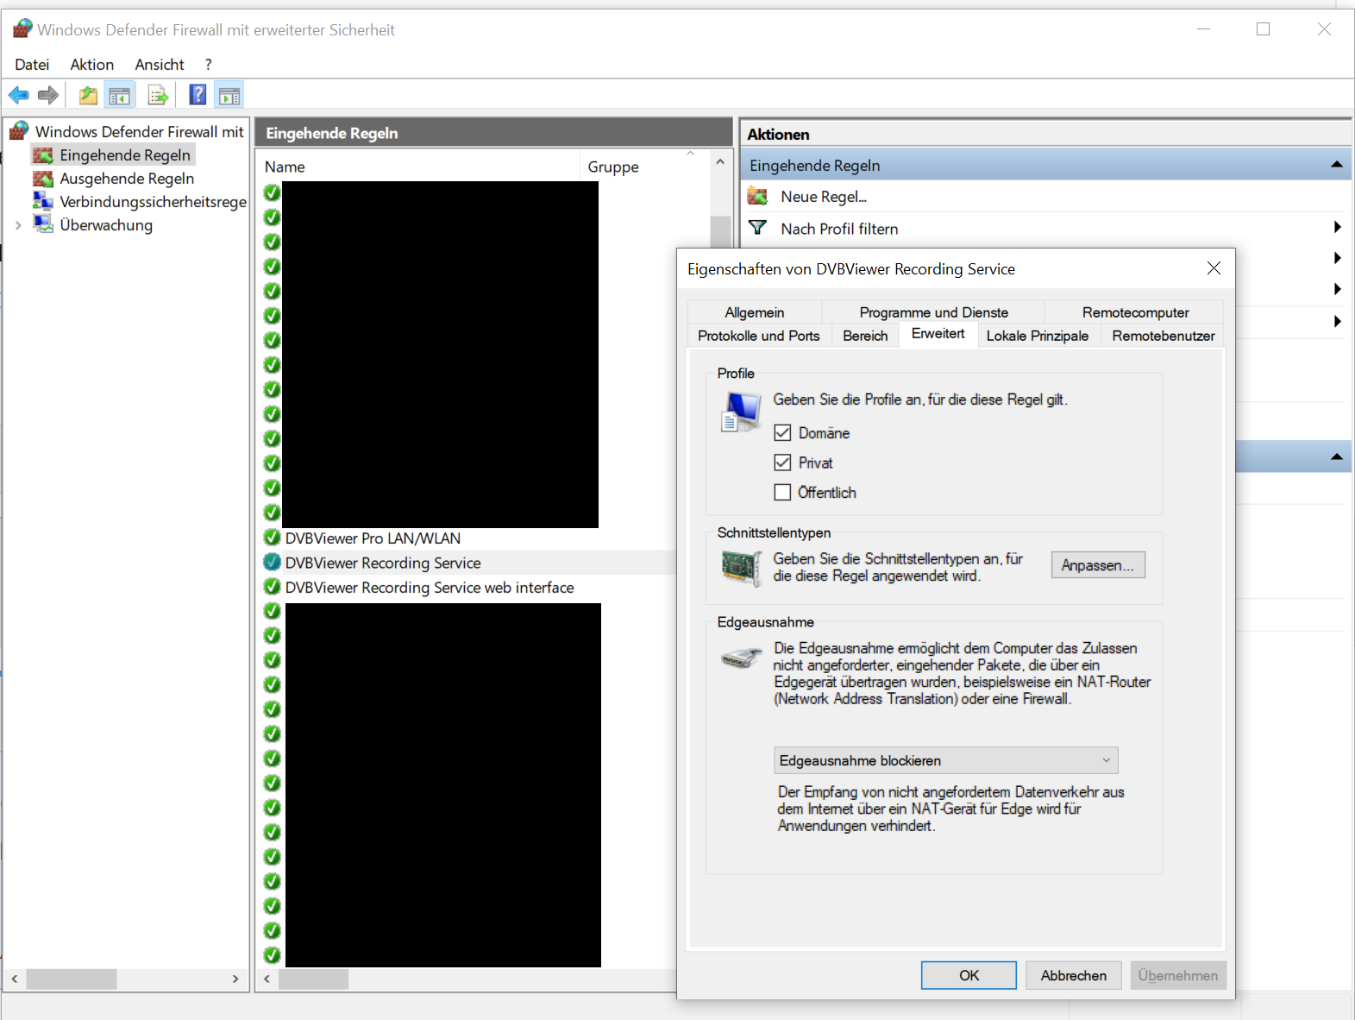Viewport: 1355px width, 1020px height.
Task: Switch to the Allgemein tab
Action: 755,312
